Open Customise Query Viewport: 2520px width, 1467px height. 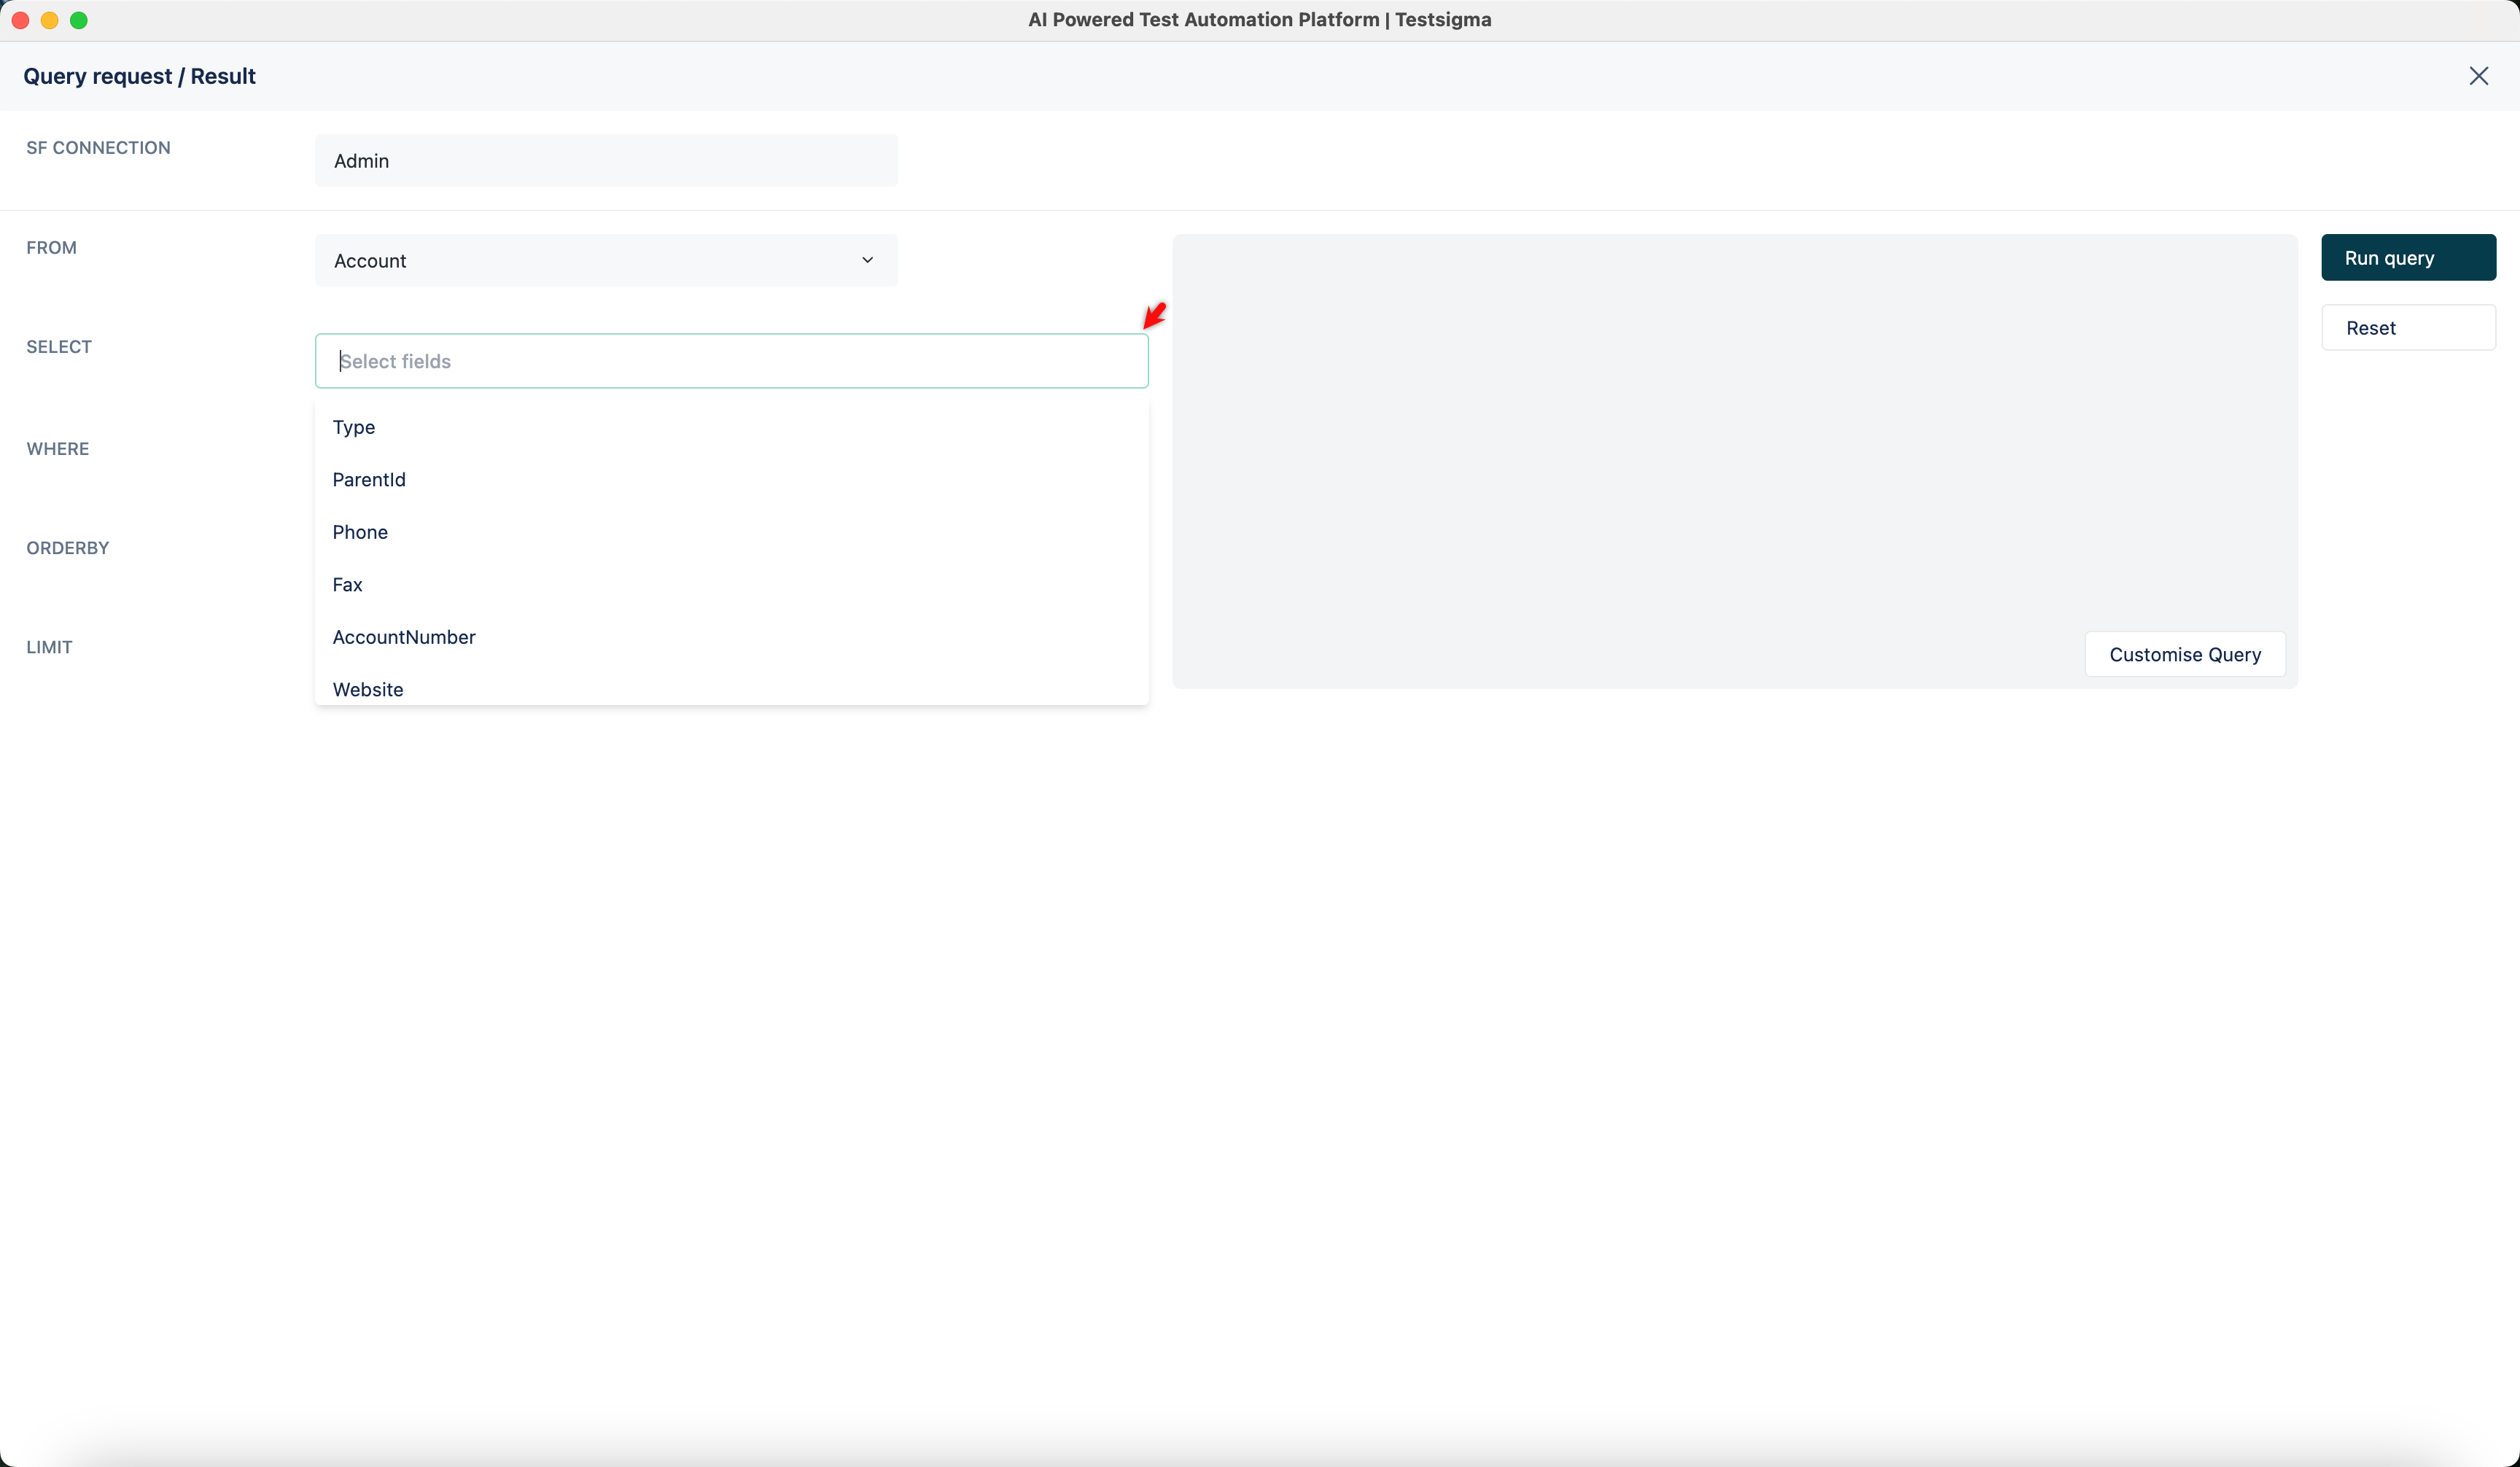coord(2185,654)
